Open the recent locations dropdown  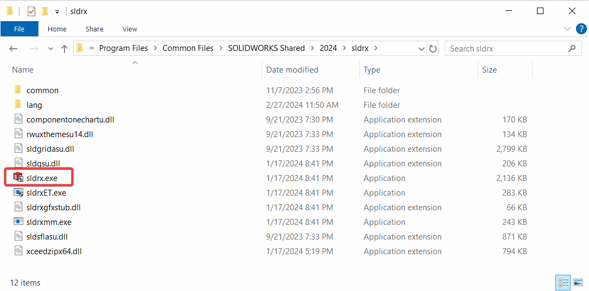[x=50, y=49]
